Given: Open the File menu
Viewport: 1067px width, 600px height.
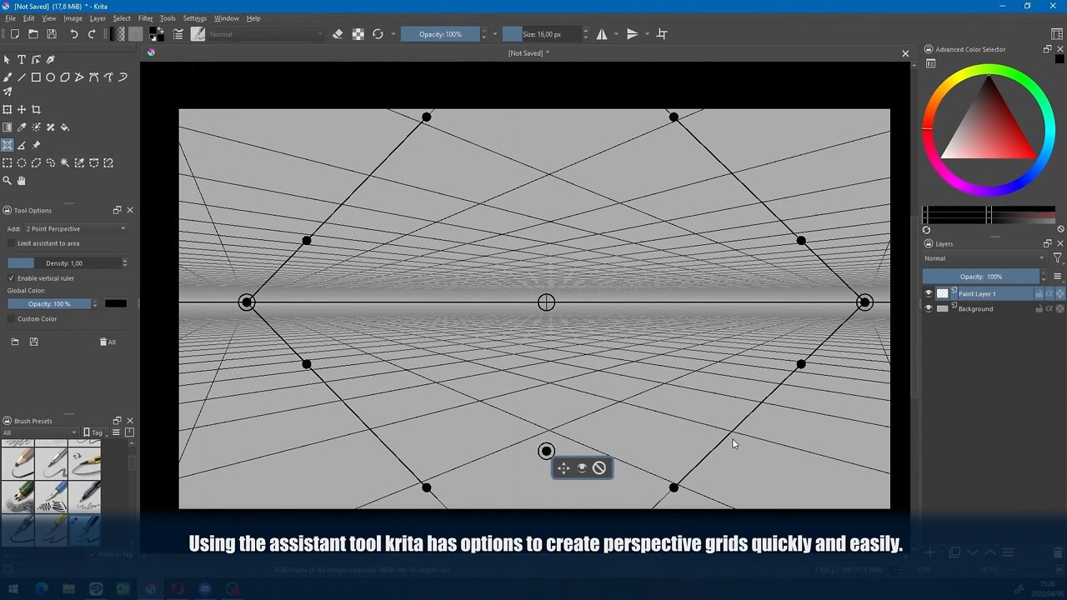Looking at the screenshot, I should point(11,18).
